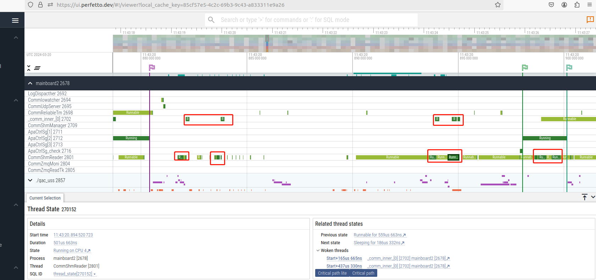Select the Current Selection tab
This screenshot has height=280, width=596.
[x=45, y=198]
